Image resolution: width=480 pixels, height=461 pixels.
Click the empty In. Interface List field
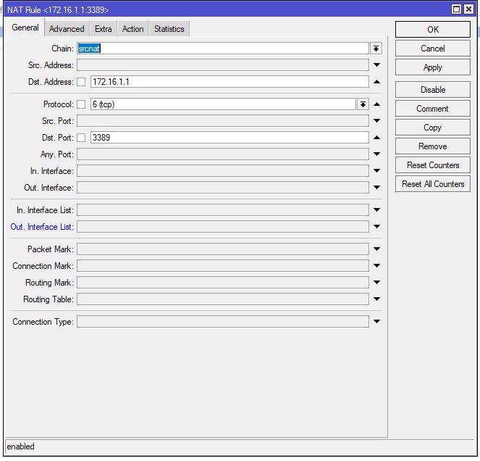tap(223, 210)
